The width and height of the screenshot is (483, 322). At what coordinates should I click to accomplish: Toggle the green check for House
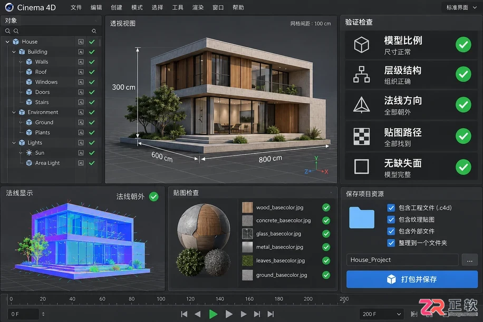tap(92, 42)
